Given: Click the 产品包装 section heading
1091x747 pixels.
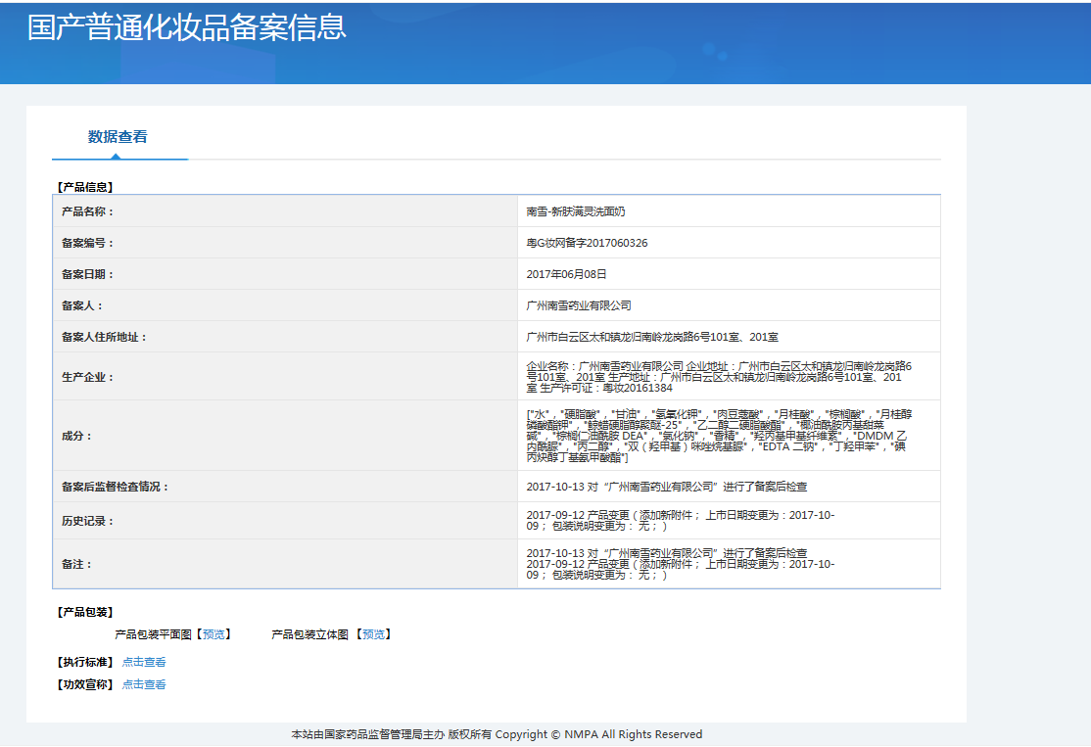Looking at the screenshot, I should point(85,612).
